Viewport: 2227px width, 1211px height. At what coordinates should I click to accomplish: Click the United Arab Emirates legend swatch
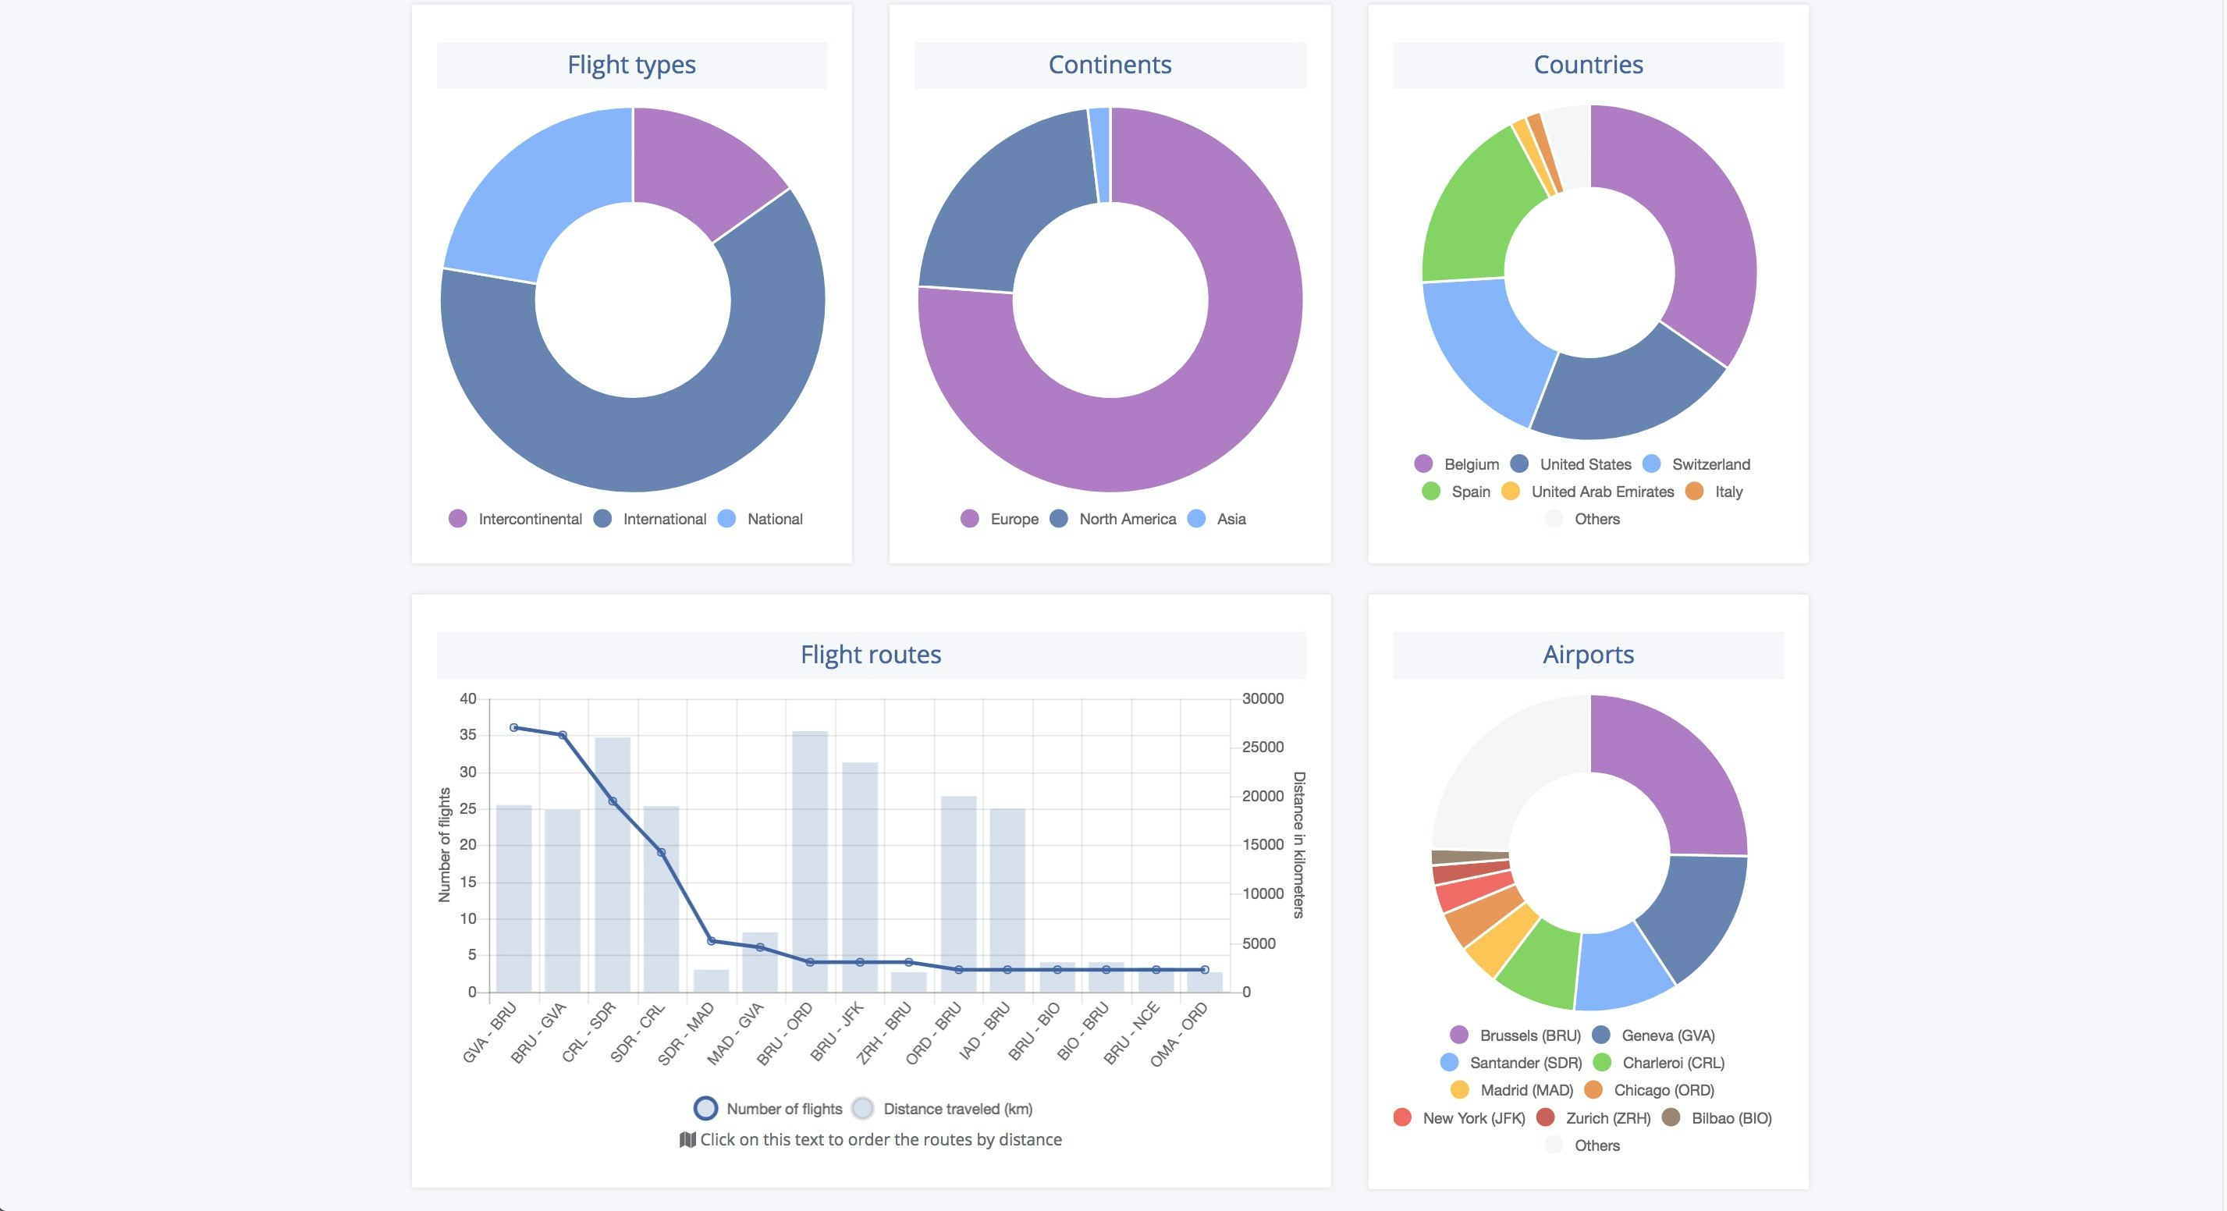[x=1511, y=492]
